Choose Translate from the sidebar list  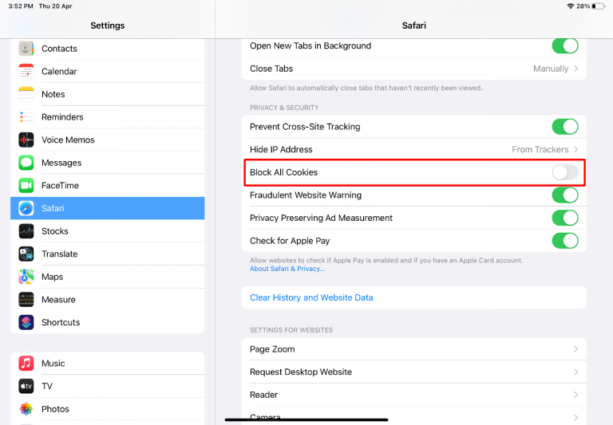(x=60, y=254)
